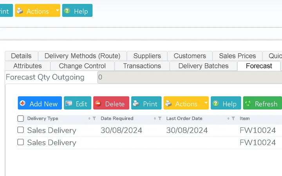Click the red Delete button
Image resolution: width=282 pixels, height=176 pixels.
(x=111, y=103)
